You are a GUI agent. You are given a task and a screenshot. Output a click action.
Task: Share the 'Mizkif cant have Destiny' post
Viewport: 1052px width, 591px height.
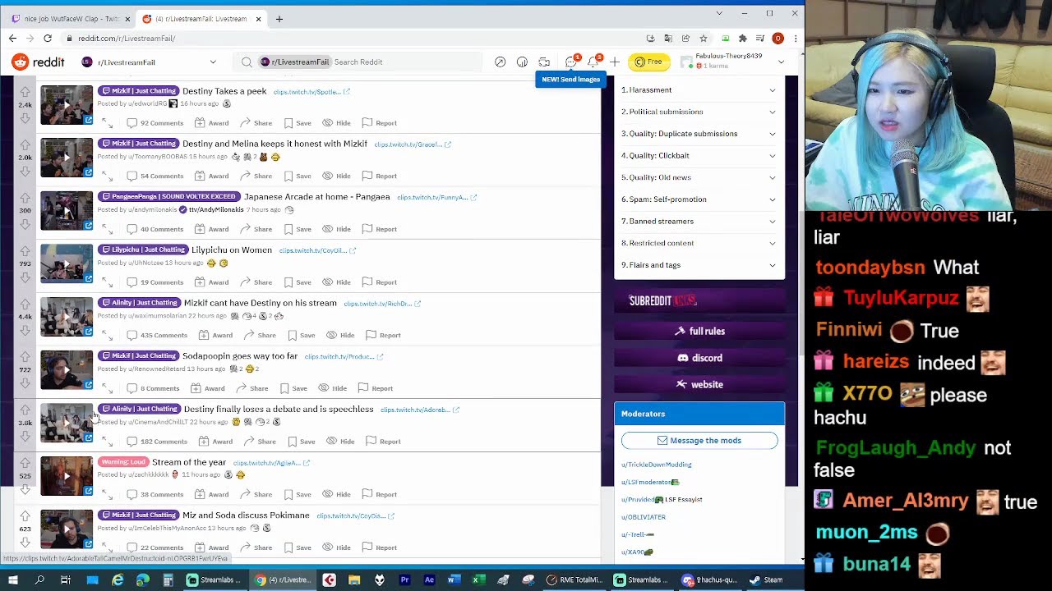click(x=260, y=335)
